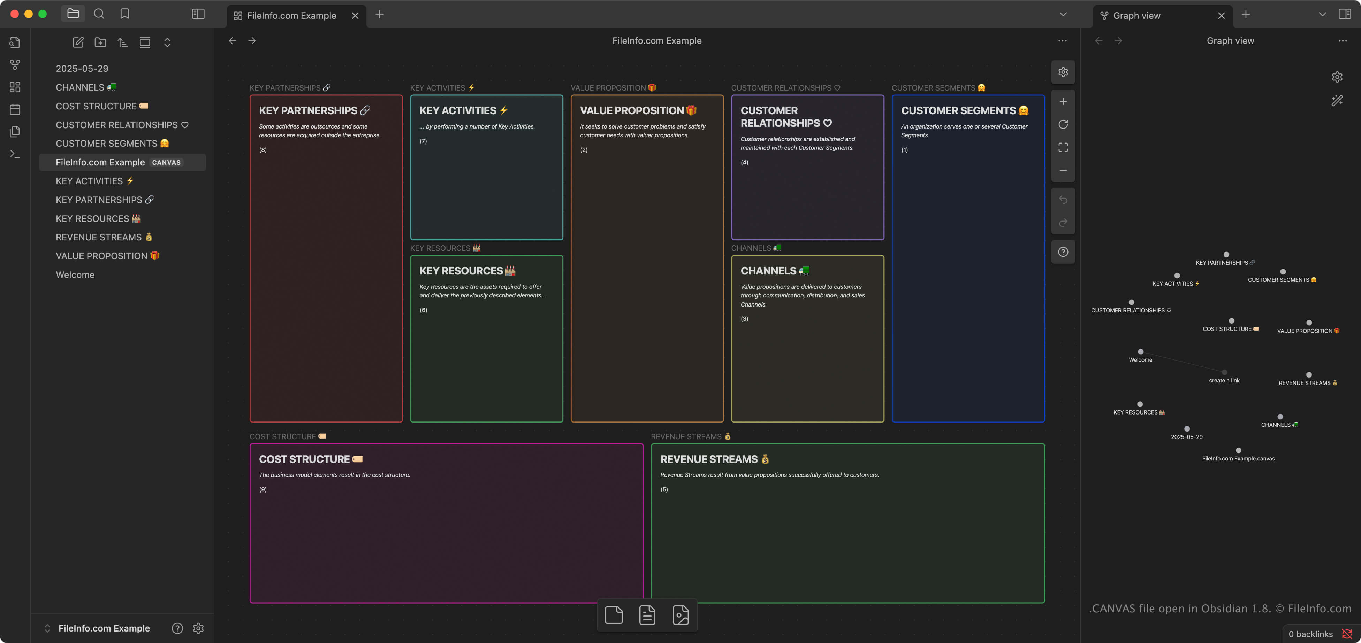
Task: Open COST STRUCTURE note in explorer
Action: (123, 106)
